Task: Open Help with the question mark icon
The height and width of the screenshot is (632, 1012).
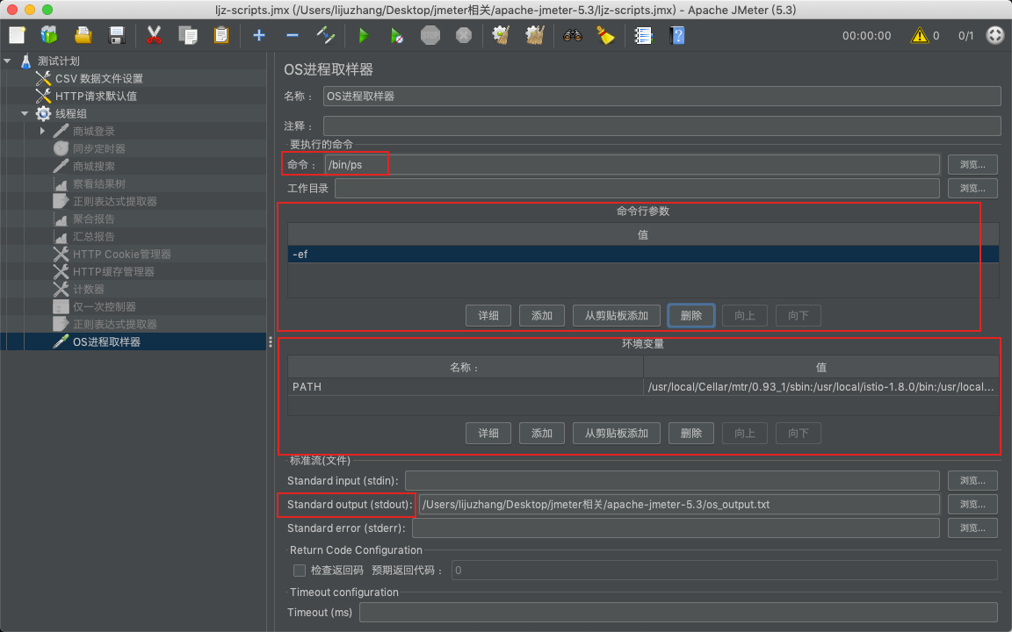Action: point(677,35)
